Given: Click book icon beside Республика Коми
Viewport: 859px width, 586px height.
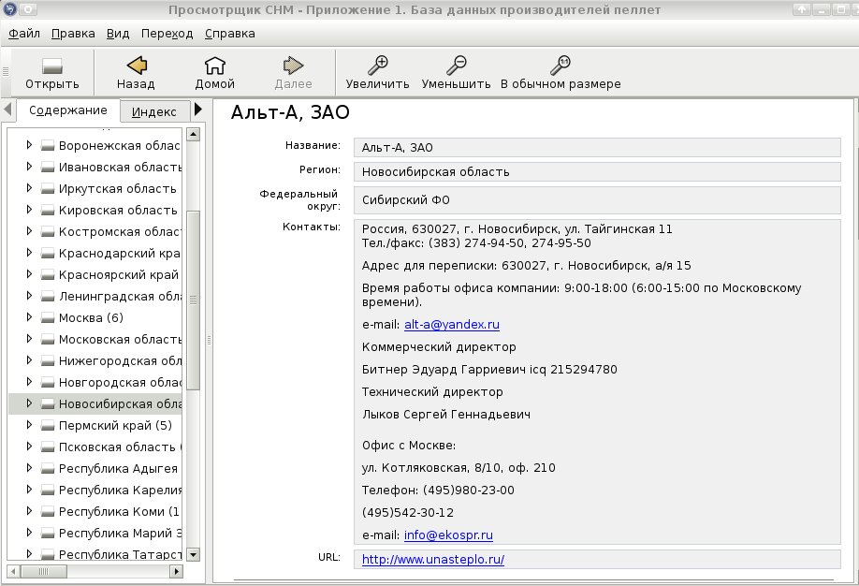Looking at the screenshot, I should (49, 511).
